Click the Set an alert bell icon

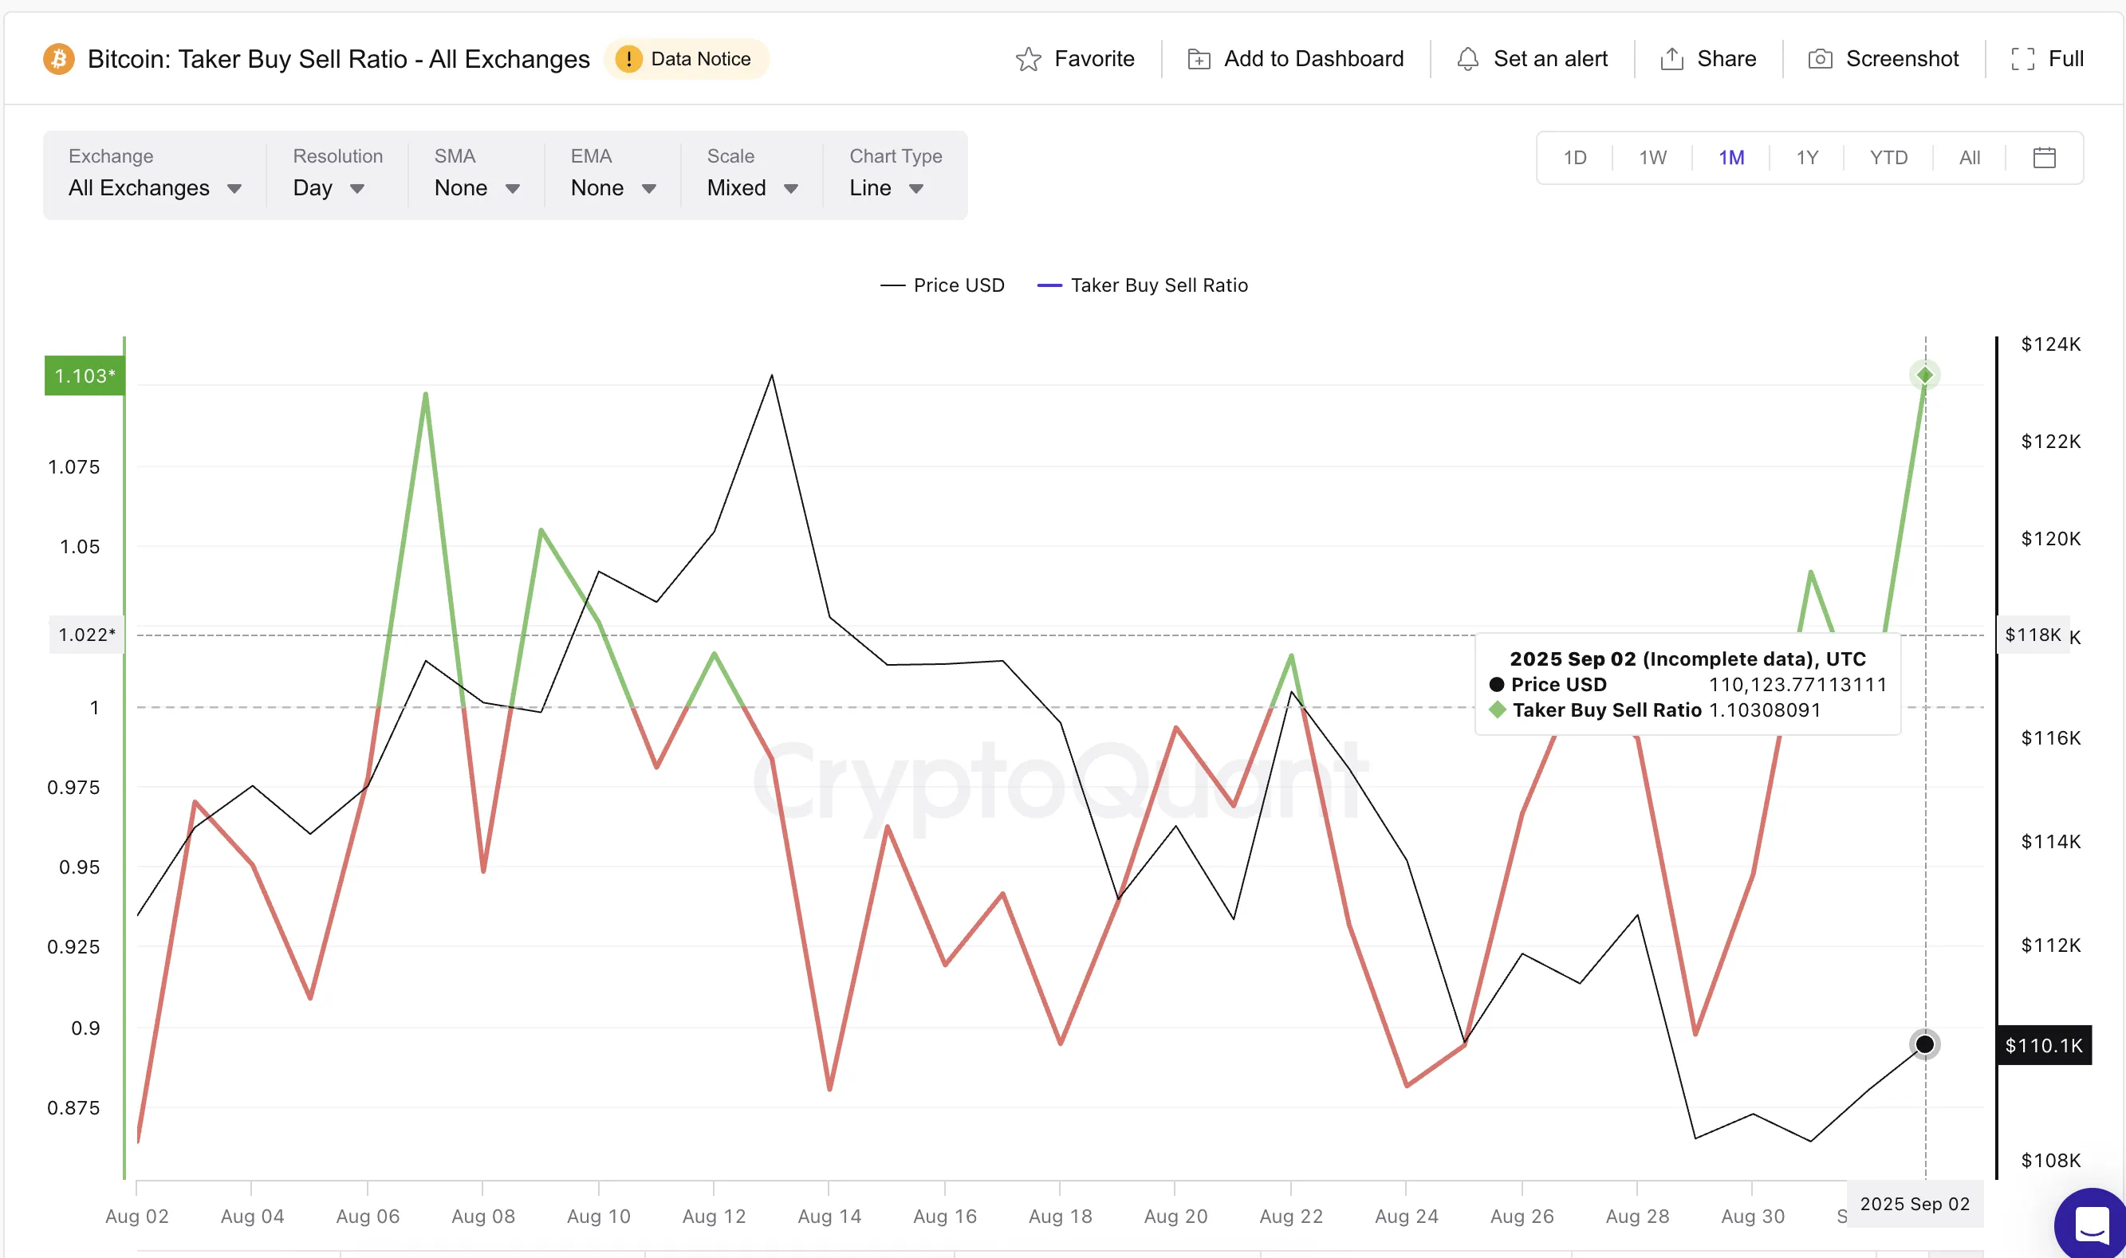(x=1467, y=59)
